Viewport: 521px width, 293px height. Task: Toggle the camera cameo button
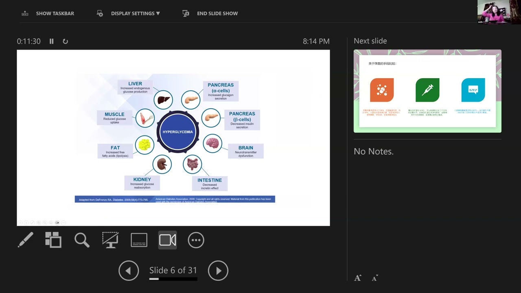point(167,240)
